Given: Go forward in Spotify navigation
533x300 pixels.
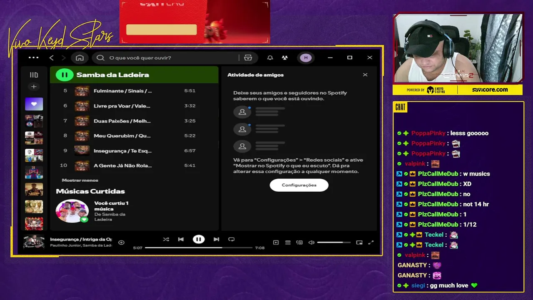Looking at the screenshot, I should click(64, 57).
